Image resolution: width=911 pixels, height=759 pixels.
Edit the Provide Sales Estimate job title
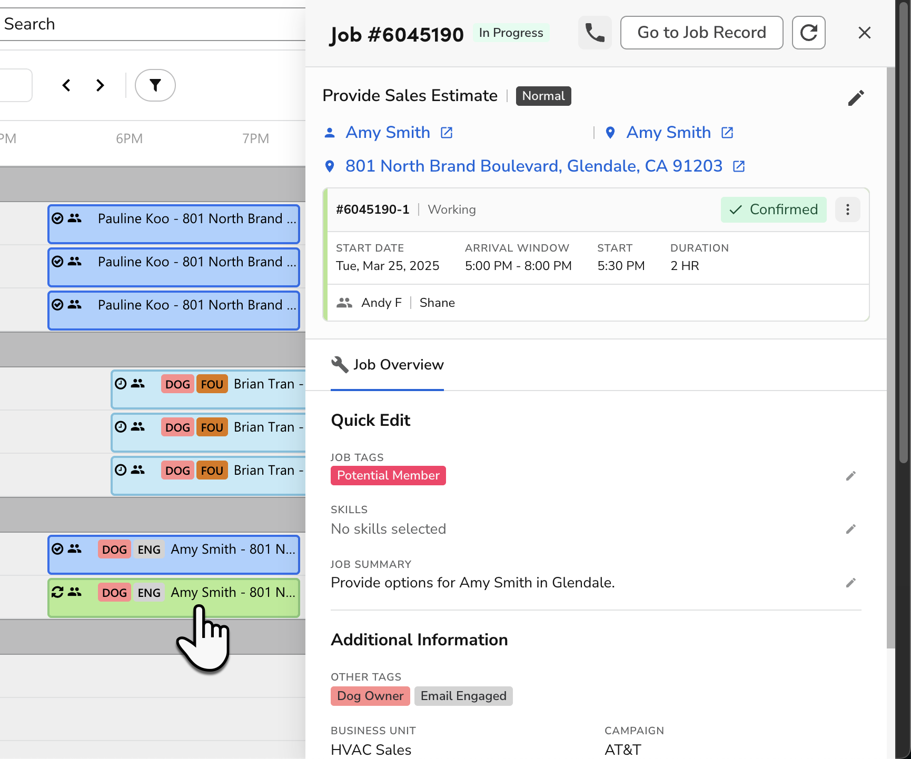(857, 98)
